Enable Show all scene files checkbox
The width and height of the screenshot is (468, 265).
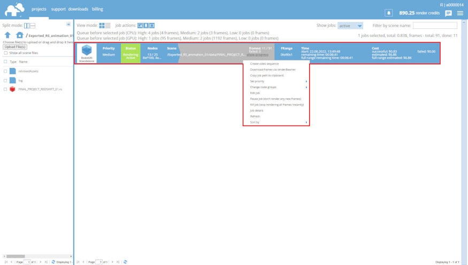click(x=6, y=53)
